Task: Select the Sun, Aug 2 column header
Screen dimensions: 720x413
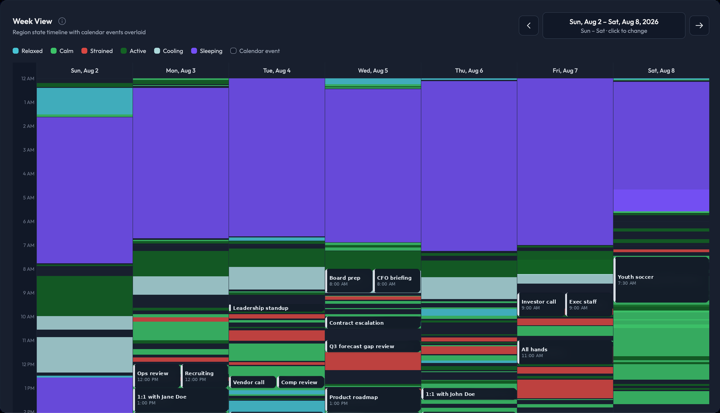Action: (85, 71)
